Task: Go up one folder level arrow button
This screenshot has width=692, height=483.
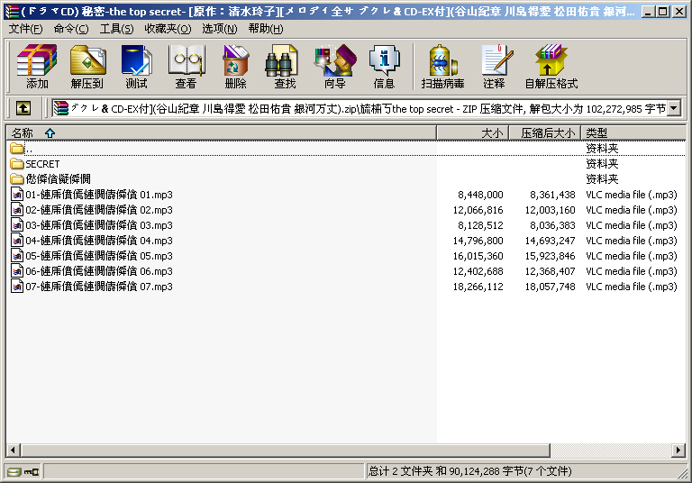Action: pyautogui.click(x=23, y=108)
